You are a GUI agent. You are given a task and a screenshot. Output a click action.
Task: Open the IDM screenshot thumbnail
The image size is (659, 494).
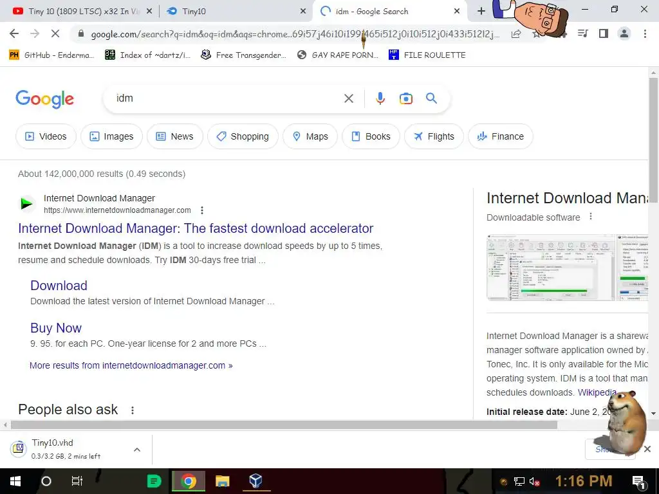point(551,268)
